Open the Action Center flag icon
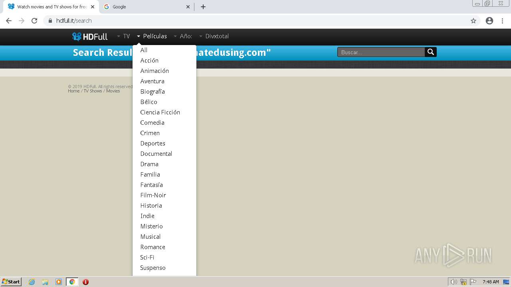This screenshot has width=511, height=287. 473,282
